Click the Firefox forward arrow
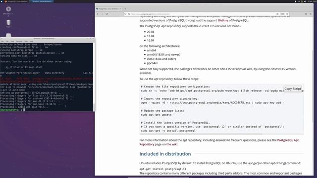This screenshot has width=317, height=178. (103, 14)
